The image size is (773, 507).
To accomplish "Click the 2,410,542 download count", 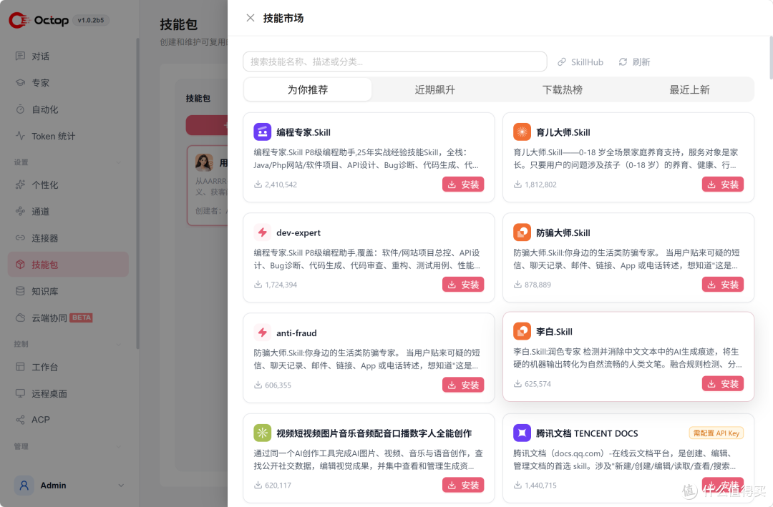I will (276, 184).
